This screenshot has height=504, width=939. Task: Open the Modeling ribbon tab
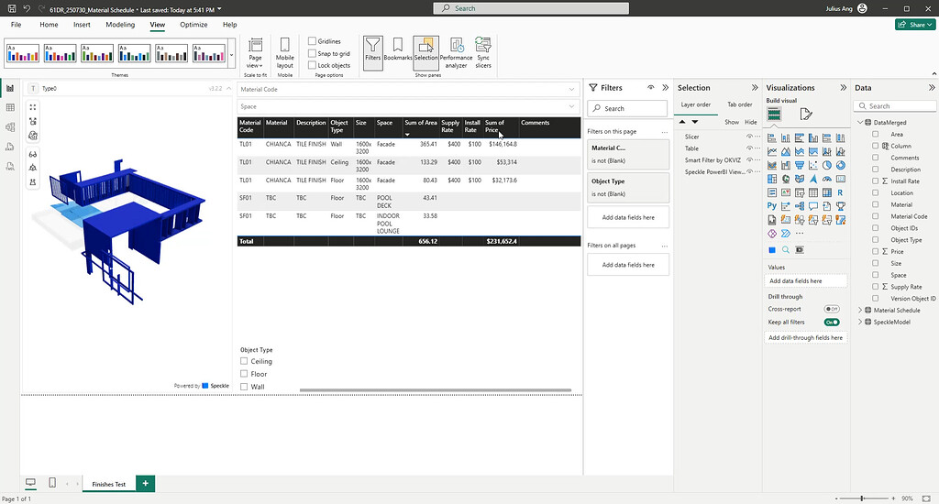tap(120, 25)
